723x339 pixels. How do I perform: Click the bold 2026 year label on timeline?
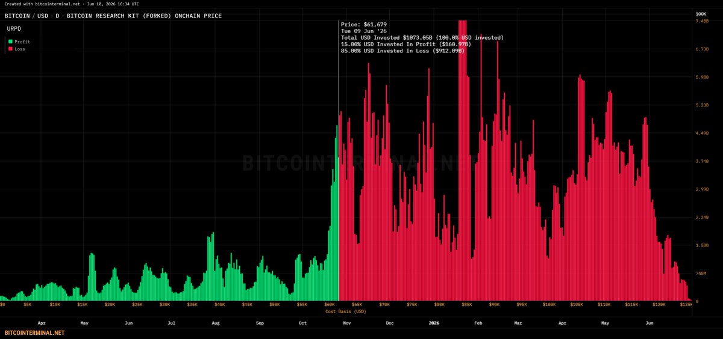(434, 323)
